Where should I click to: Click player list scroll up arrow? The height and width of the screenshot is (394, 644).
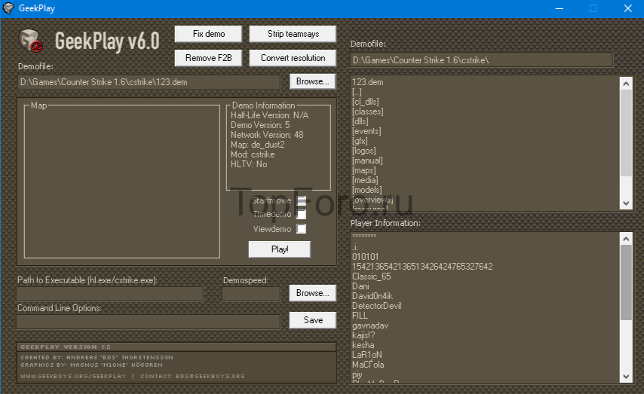click(626, 239)
